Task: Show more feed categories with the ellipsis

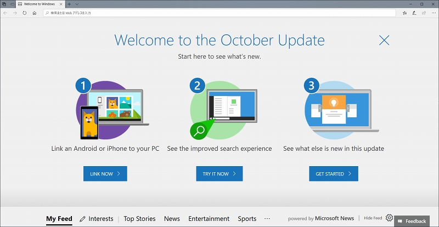Action: click(x=267, y=219)
